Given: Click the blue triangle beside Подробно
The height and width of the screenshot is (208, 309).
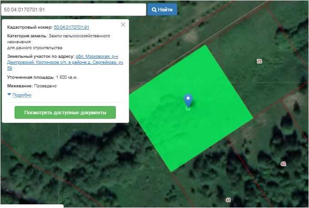Looking at the screenshot, I should (x=9, y=95).
